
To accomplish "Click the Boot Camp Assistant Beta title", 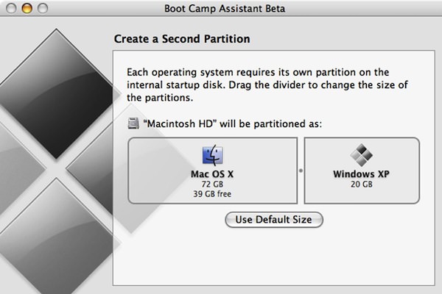I will [225, 8].
